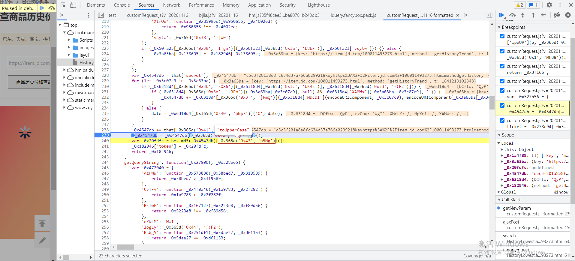This screenshot has width=575, height=261.
Task: Open DevTools settings gear
Action: [x=549, y=5]
